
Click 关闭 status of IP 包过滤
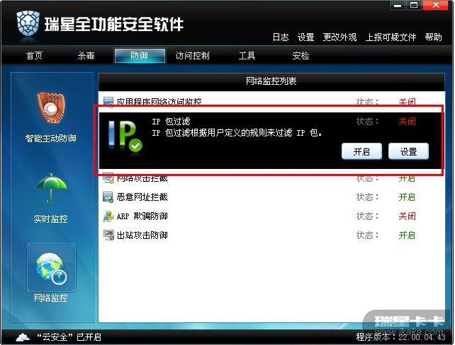[x=407, y=122]
